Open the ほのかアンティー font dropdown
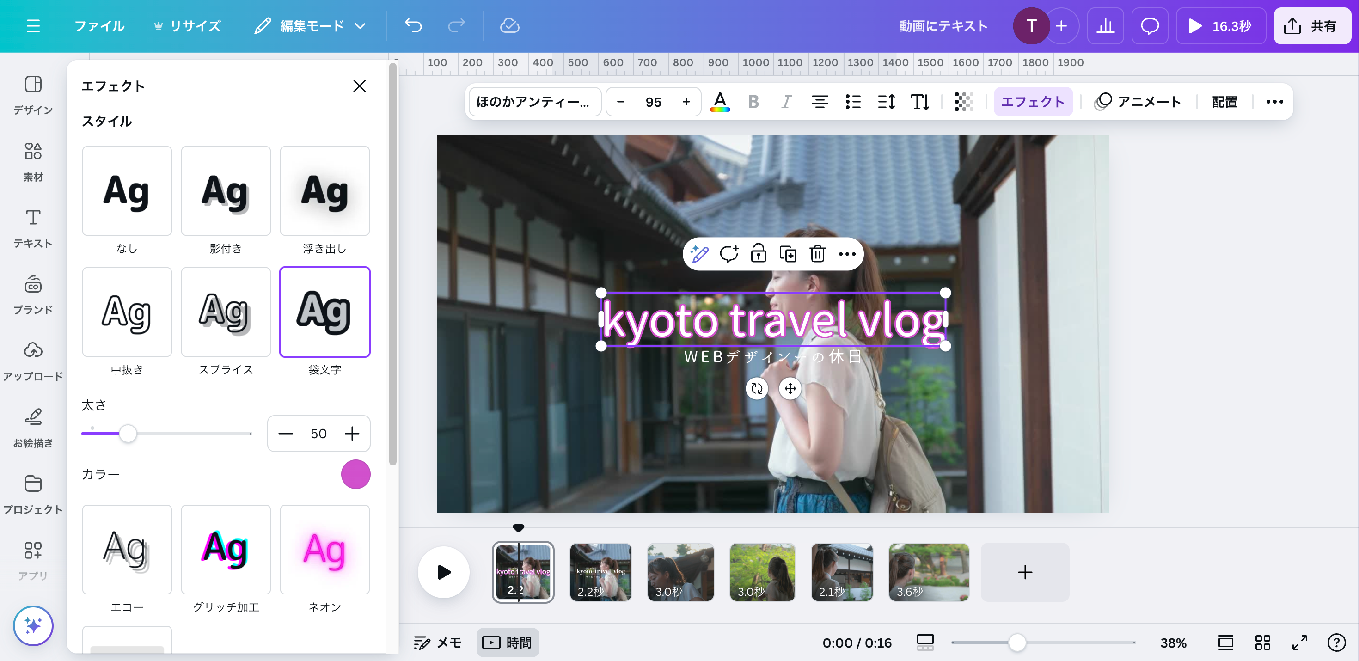The image size is (1359, 661). [534, 102]
